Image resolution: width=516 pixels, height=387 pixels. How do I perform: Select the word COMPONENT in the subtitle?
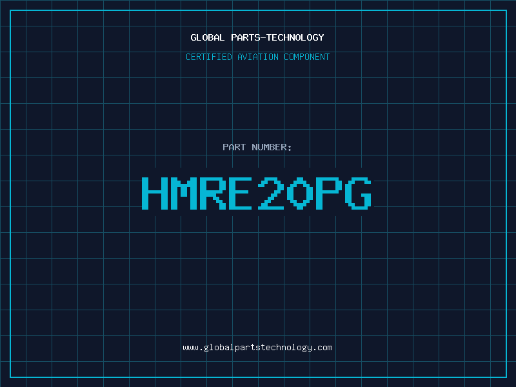(x=307, y=57)
